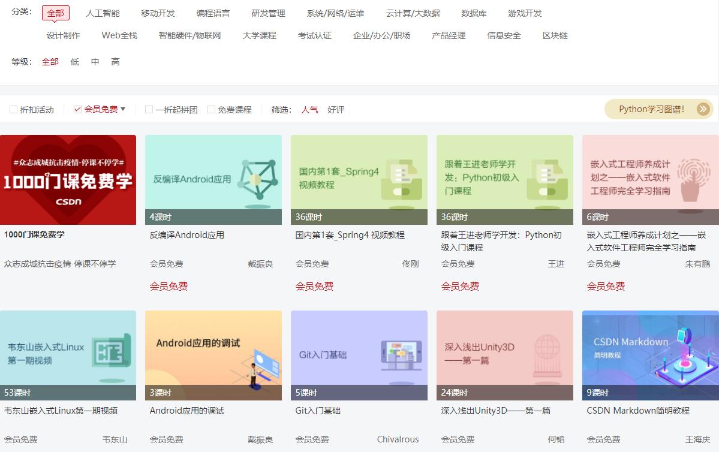This screenshot has height=452, width=719.
Task: Open the Git入门基础 course cover image
Action: click(x=359, y=355)
